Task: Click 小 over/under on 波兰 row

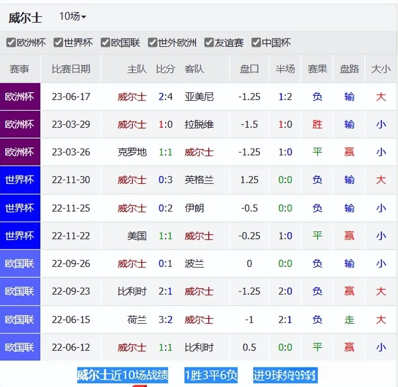Action: 381,263
